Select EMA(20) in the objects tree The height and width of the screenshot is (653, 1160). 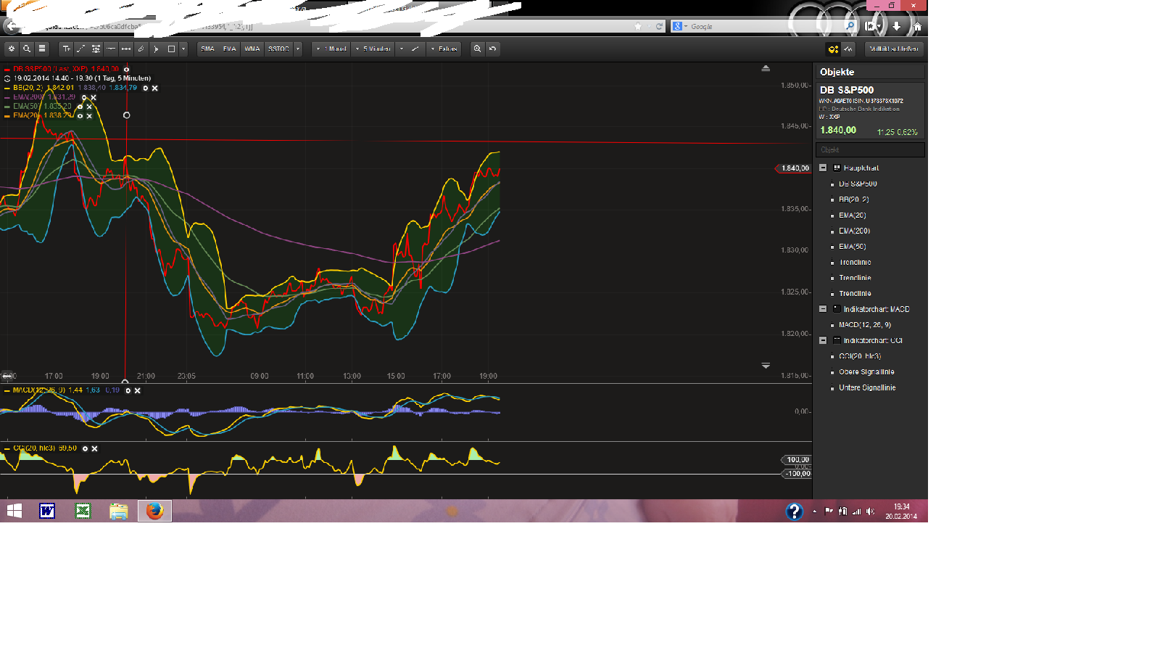point(853,215)
